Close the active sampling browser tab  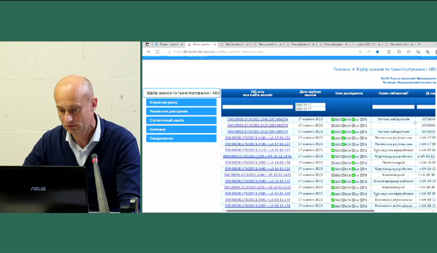pyautogui.click(x=215, y=44)
